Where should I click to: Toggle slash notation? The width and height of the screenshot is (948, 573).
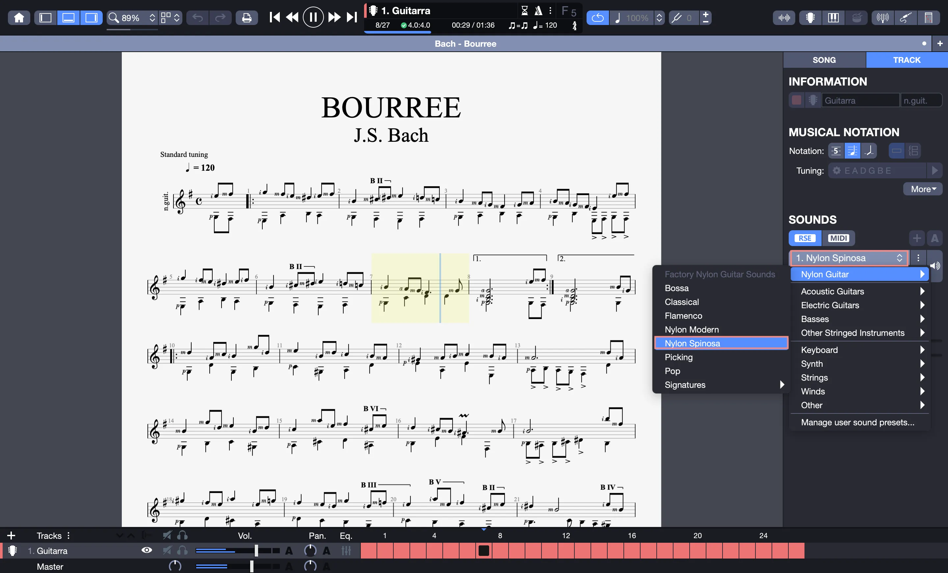point(868,151)
